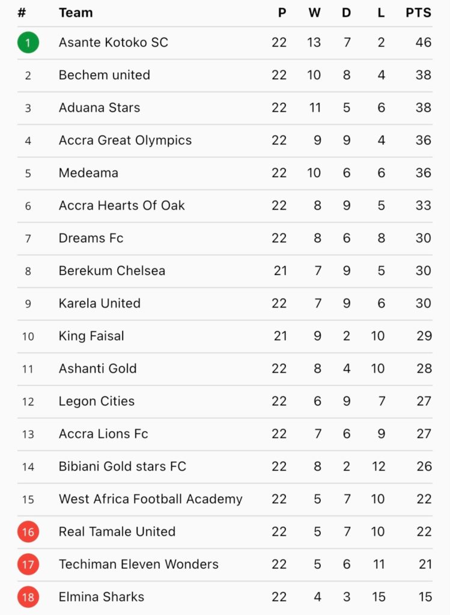Click the PTS column header
This screenshot has height=615, width=450.
[418, 13]
